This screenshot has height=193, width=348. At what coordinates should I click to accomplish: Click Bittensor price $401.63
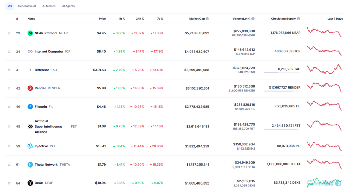point(100,70)
